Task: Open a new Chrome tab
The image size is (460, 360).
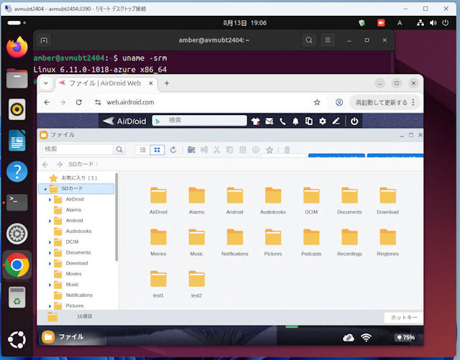Action: tap(167, 83)
